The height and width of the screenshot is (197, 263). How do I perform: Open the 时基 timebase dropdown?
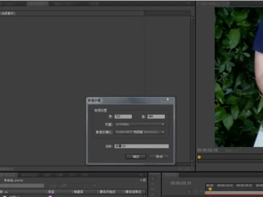coord(140,124)
